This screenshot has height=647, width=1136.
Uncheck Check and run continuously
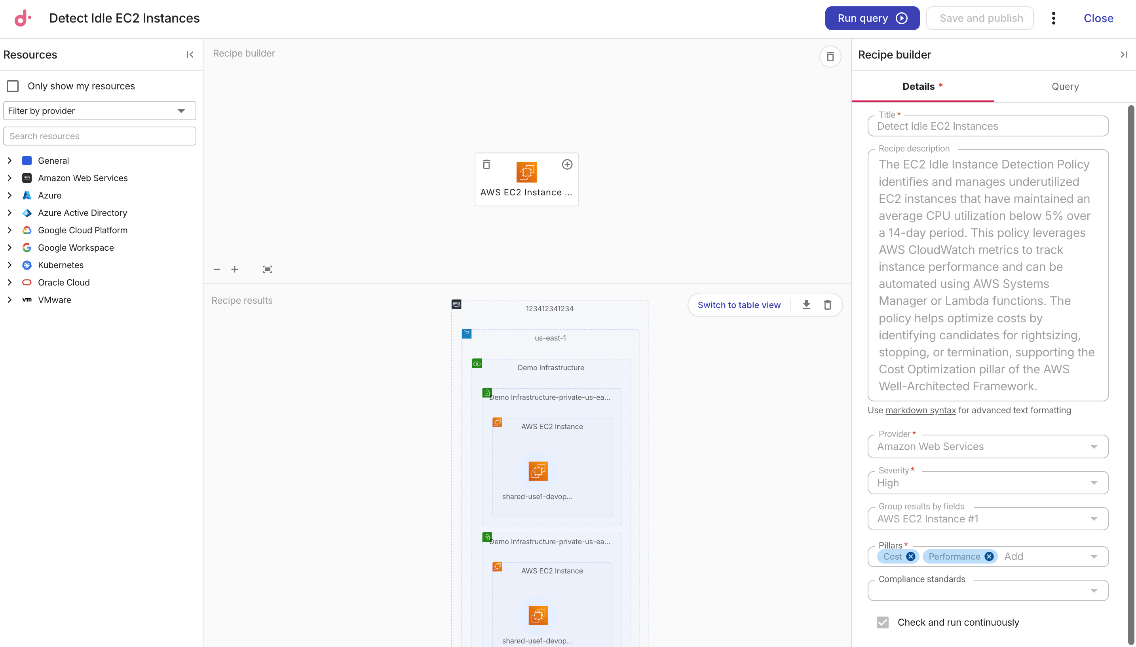(882, 622)
